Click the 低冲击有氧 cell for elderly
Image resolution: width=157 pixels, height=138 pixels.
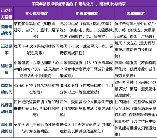(x=136, y=30)
